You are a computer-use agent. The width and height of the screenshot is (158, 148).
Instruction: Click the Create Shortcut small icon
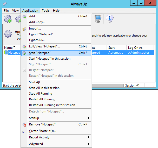click(x=23, y=132)
